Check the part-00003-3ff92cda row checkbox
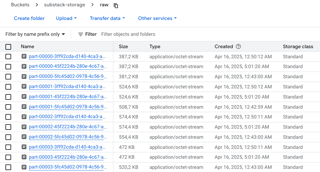 pyautogui.click(x=8, y=147)
